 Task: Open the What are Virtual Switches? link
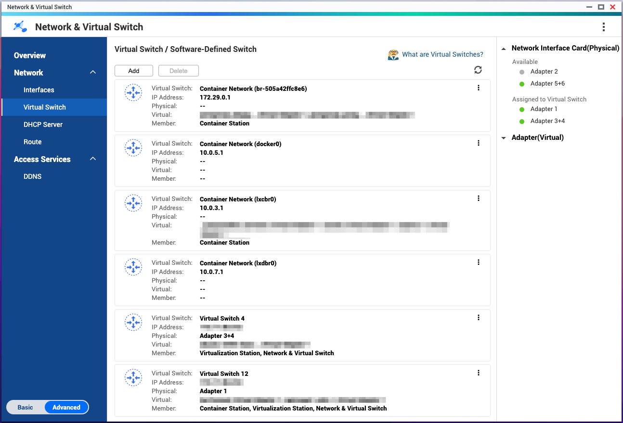pos(442,54)
